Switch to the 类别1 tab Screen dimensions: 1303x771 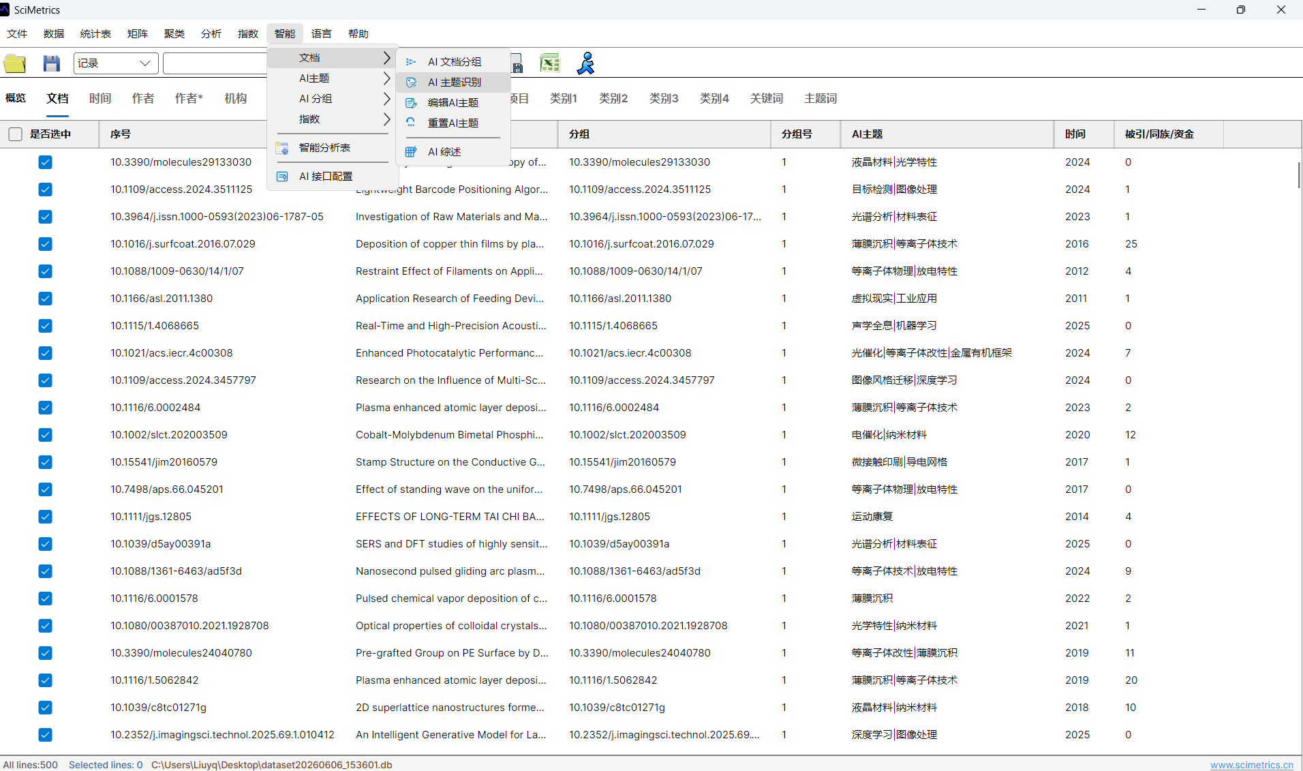564,98
